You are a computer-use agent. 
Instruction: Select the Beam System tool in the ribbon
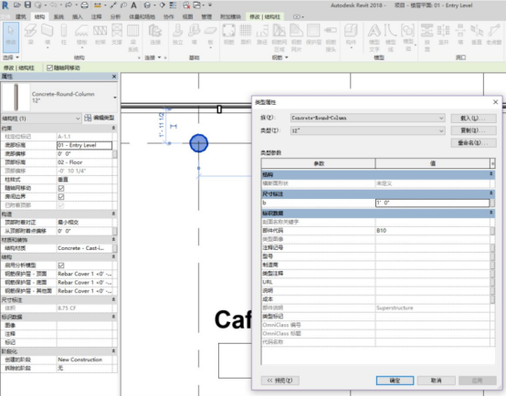[133, 37]
